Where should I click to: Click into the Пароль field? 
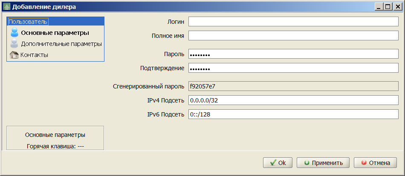tap(293, 54)
